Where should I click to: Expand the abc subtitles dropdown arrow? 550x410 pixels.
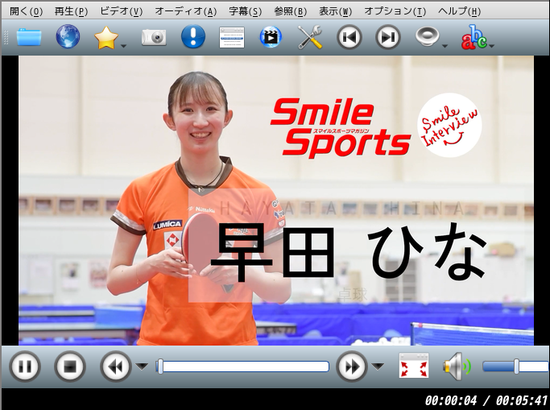coord(492,46)
